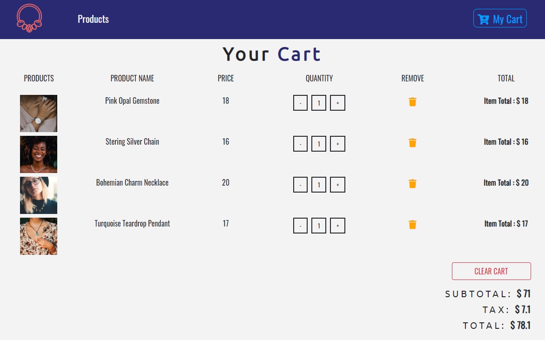Click 'Item Total : $ 20' text
545x340 pixels.
pyautogui.click(x=506, y=183)
